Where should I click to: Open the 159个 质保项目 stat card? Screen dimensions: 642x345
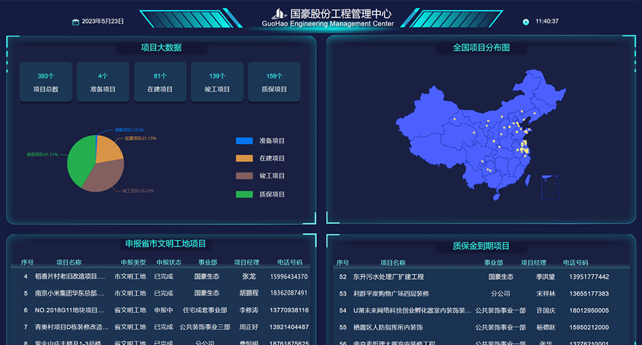click(x=274, y=82)
